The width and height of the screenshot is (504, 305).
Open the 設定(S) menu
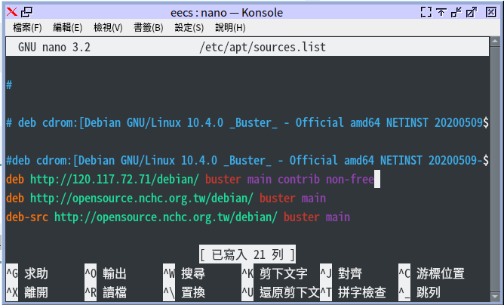point(189,28)
